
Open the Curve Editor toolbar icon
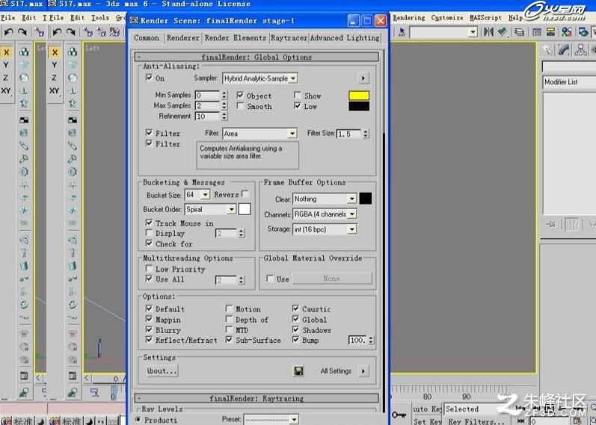pos(537,32)
